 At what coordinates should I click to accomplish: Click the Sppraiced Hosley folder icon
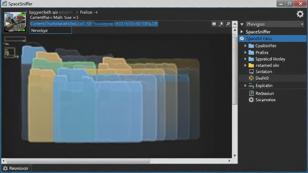(251, 59)
